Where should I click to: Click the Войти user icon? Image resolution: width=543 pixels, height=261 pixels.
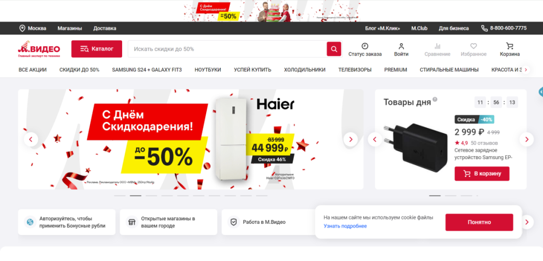(401, 46)
